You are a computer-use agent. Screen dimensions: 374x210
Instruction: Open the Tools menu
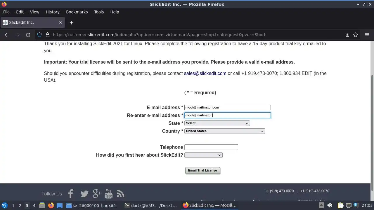tap(99, 12)
